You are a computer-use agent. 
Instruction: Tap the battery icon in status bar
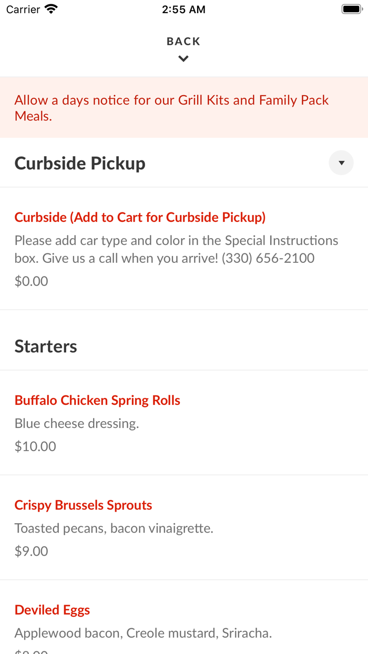click(x=351, y=9)
